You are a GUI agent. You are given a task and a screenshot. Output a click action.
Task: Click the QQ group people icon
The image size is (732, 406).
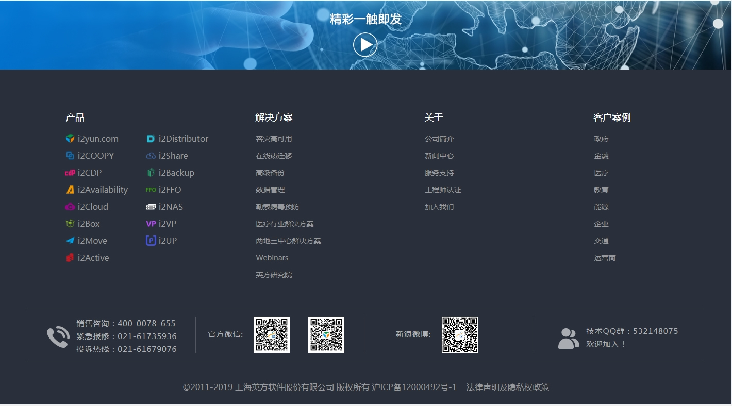pyautogui.click(x=569, y=339)
